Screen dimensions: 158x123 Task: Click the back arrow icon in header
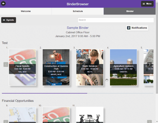click(3, 3)
